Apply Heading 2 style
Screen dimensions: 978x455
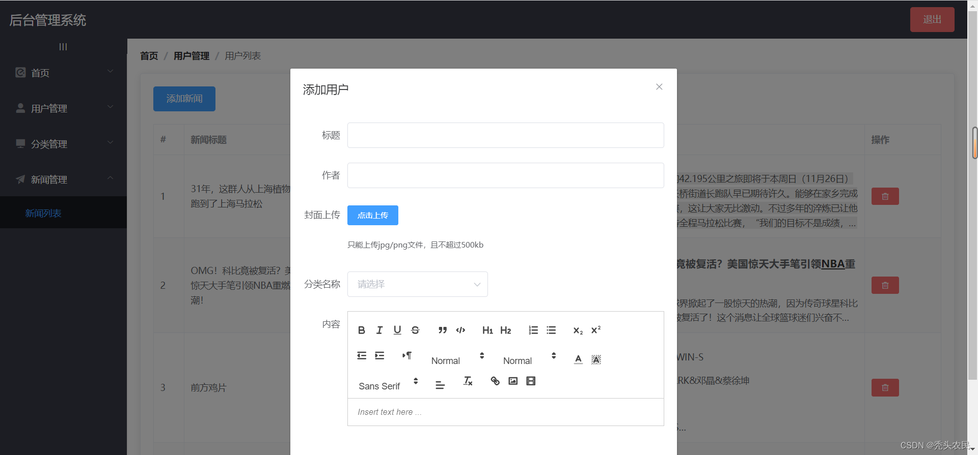coord(506,330)
